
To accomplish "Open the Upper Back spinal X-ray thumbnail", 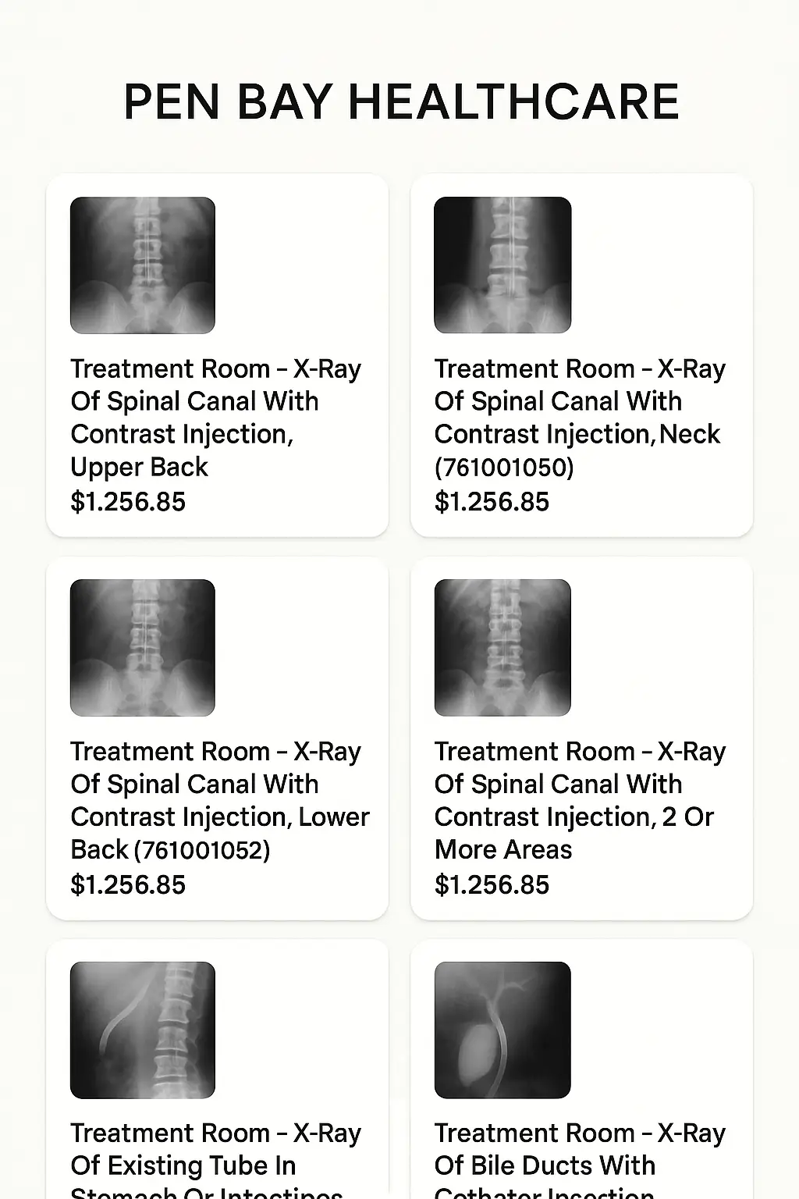I will coord(143,265).
